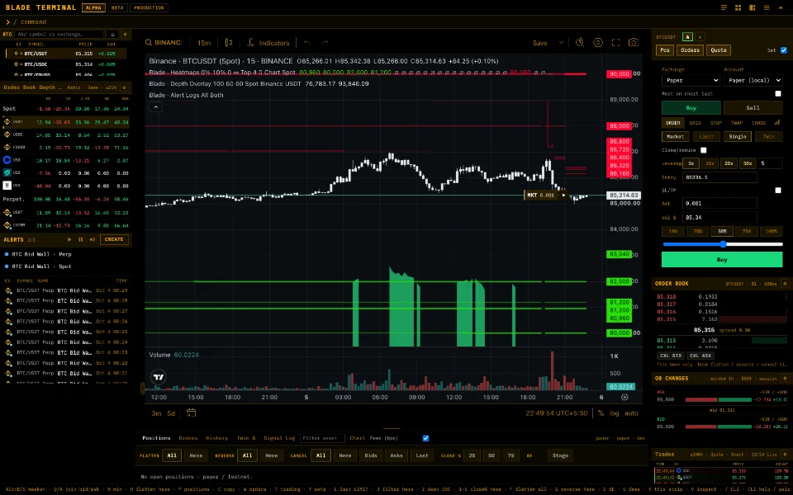Open ORDER BOOK panel settings gear
The height and width of the screenshot is (495, 793).
point(785,284)
